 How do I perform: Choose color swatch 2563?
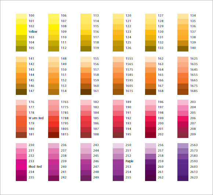click(x=183, y=146)
